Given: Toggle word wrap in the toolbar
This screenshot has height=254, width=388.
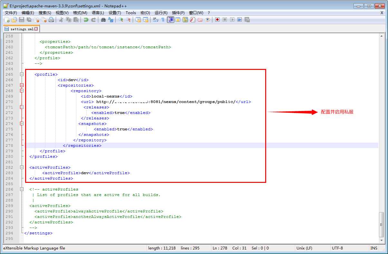Looking at the screenshot, I should 156,20.
